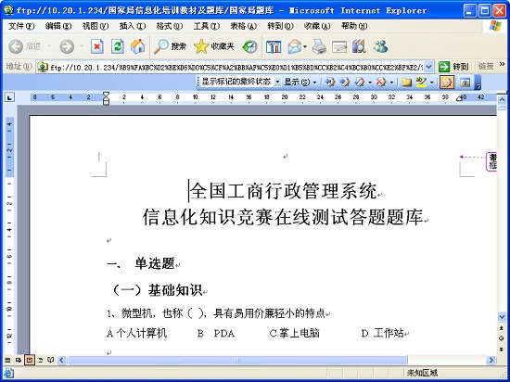Open the 格式(O) menu

click(x=170, y=26)
